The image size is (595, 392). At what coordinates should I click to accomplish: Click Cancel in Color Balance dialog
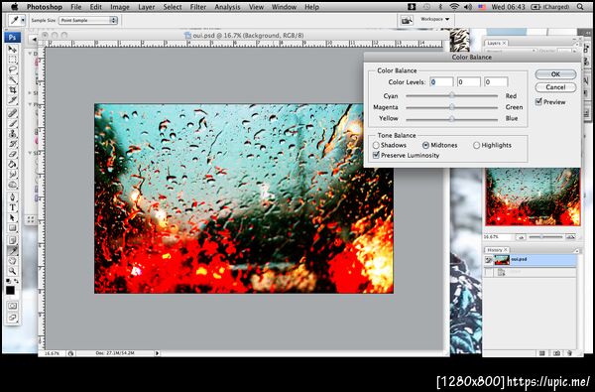tap(555, 87)
